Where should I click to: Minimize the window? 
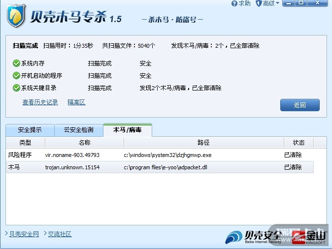(x=289, y=3)
